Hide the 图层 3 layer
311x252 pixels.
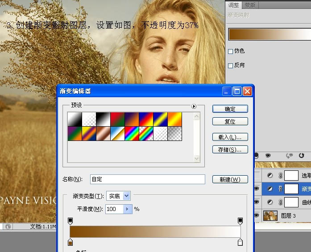pyautogui.click(x=257, y=215)
